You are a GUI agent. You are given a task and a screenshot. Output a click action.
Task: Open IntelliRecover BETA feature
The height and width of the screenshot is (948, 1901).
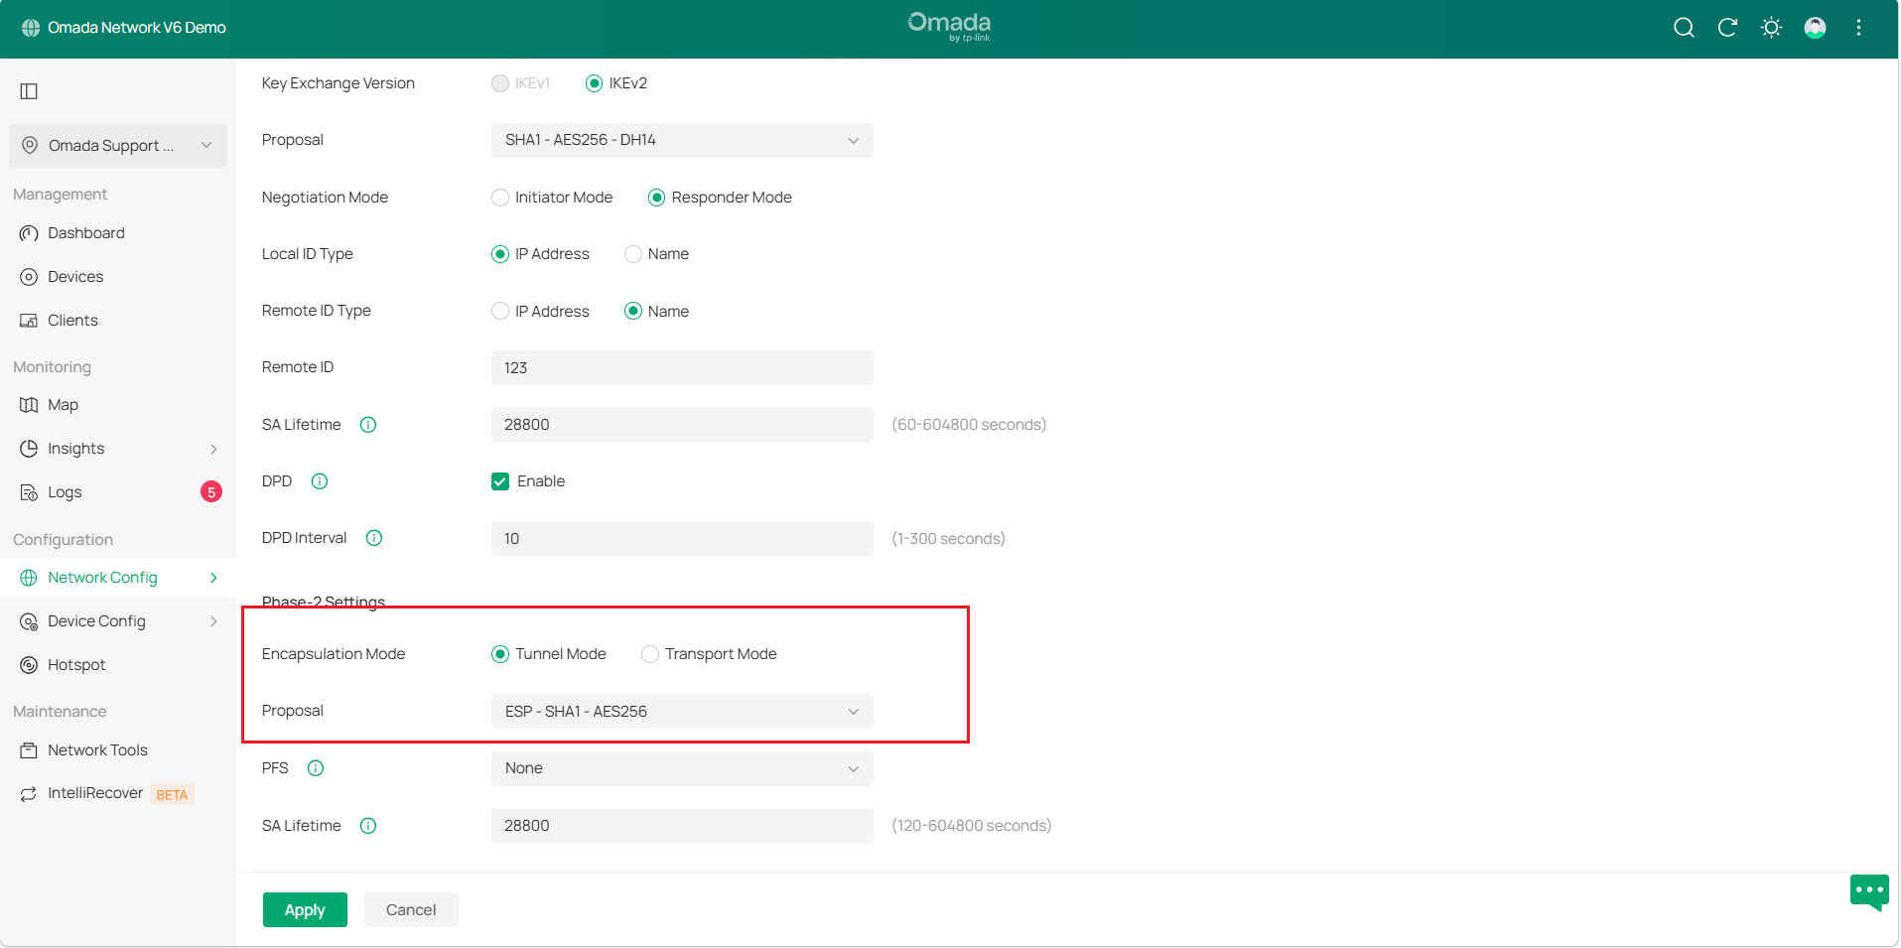tap(94, 792)
